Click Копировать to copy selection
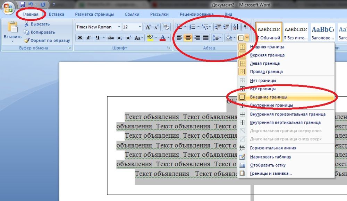Image resolution: width=347 pixels, height=201 pixels. click(40, 32)
